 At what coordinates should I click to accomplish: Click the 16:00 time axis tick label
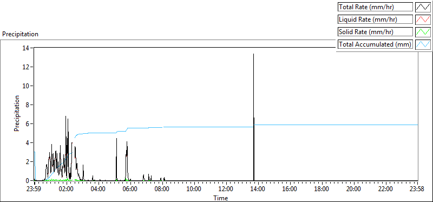[x=290, y=190]
